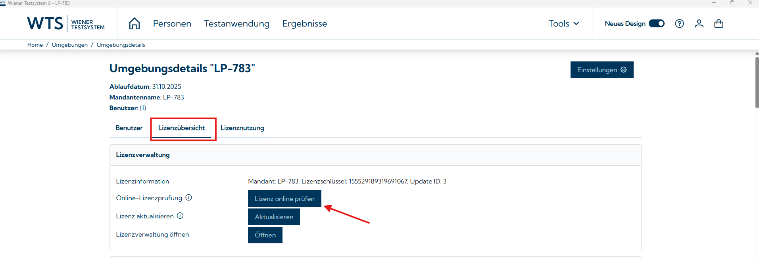Open the Personen menu
The image size is (759, 258).
click(x=172, y=24)
